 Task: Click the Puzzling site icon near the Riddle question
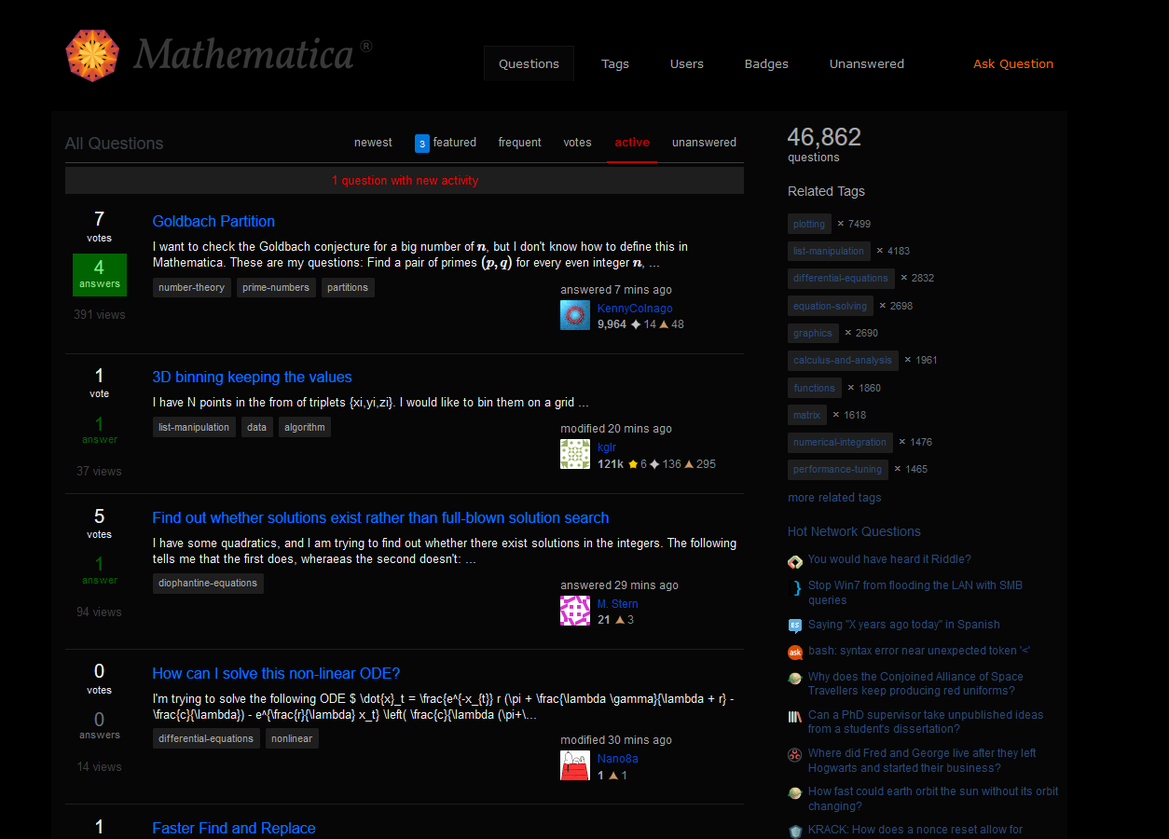(795, 562)
